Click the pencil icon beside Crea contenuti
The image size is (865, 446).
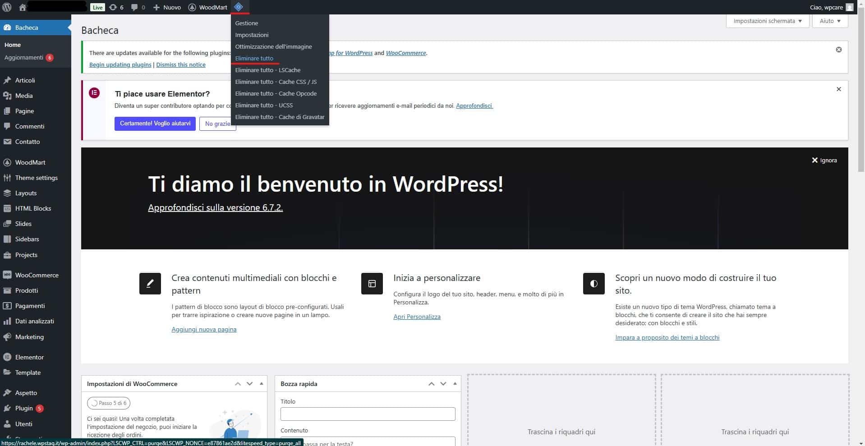click(x=150, y=284)
